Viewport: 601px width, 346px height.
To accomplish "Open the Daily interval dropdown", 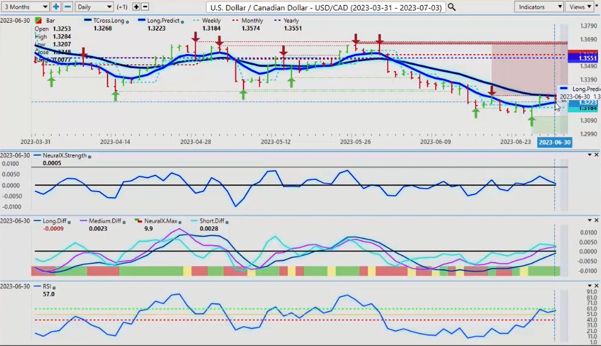I will coord(94,7).
